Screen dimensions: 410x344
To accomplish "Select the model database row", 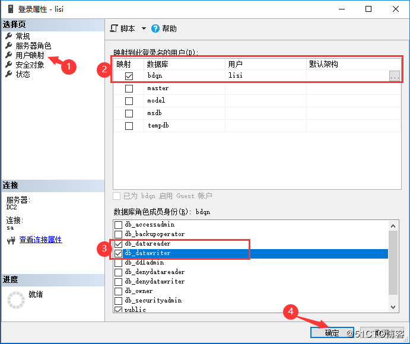I will (258, 101).
